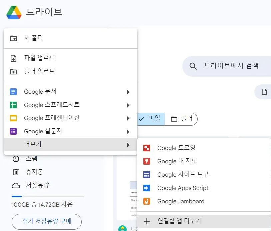Expand the 더보기 submenu arrow
The width and height of the screenshot is (271, 231).
pyautogui.click(x=128, y=145)
